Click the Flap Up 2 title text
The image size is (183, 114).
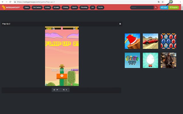[x=6, y=24]
